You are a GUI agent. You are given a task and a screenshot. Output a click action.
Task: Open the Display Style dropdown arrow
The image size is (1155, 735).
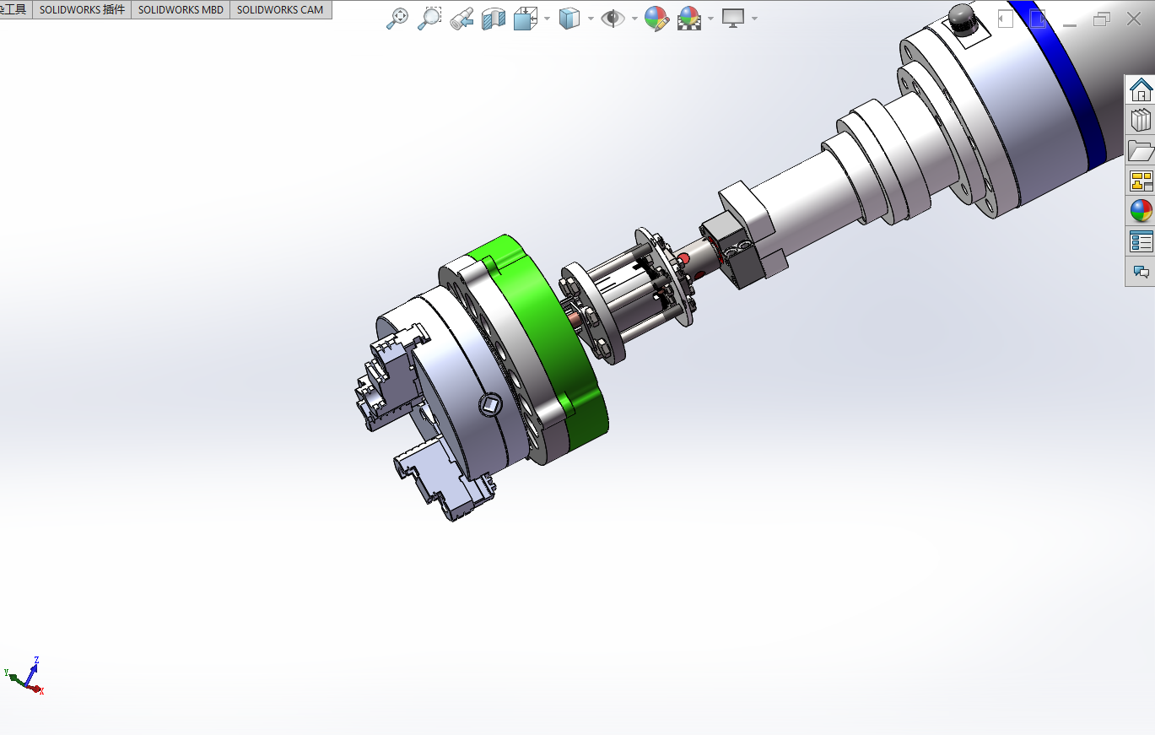tap(590, 19)
